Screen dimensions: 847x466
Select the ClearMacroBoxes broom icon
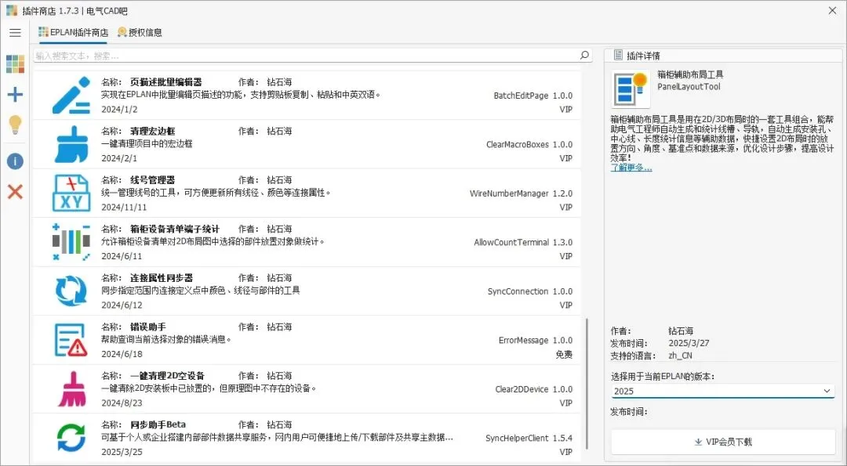pyautogui.click(x=71, y=144)
